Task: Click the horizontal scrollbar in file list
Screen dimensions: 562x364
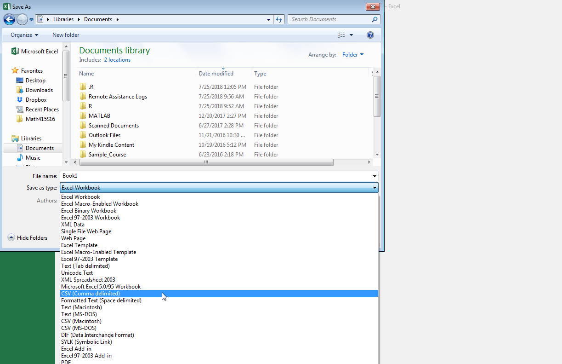Action: 206,162
